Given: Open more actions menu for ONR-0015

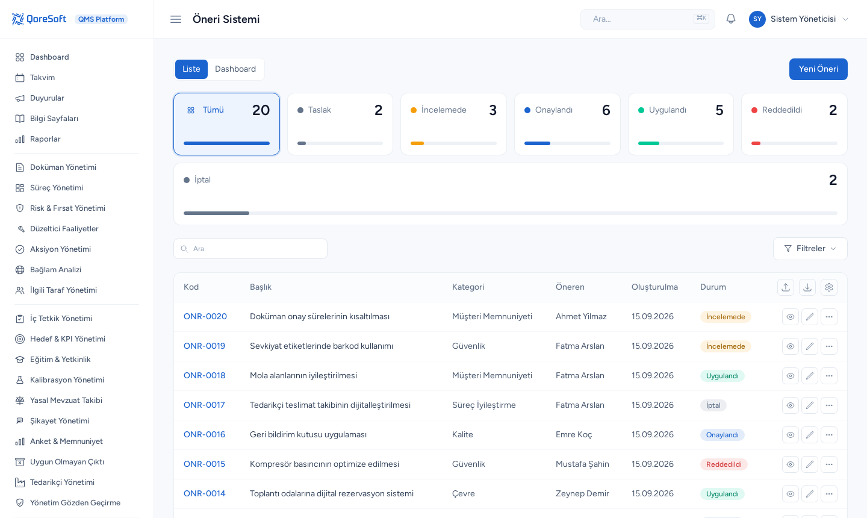Looking at the screenshot, I should tap(829, 464).
